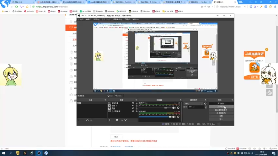The height and width of the screenshot is (156, 278).
Task: Move the source up in the sources panel
Action: tap(122, 120)
